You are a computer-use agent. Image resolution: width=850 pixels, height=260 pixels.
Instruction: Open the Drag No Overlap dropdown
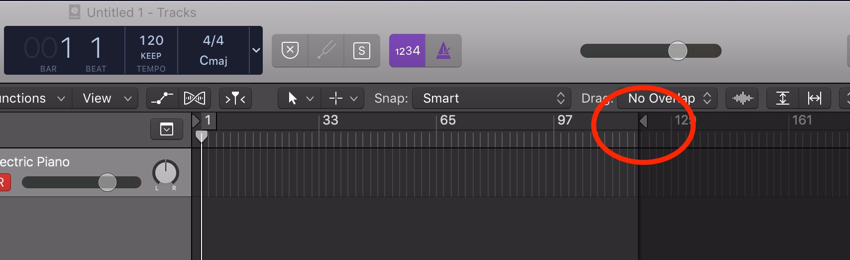[667, 98]
